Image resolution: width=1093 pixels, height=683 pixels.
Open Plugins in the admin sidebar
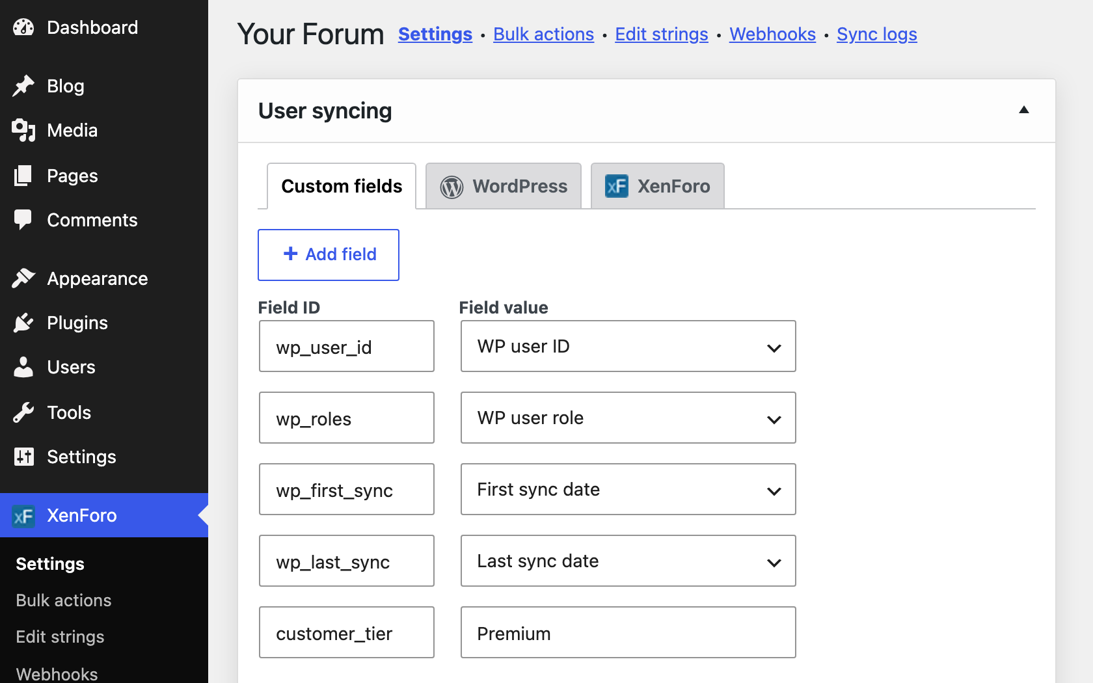point(104,323)
